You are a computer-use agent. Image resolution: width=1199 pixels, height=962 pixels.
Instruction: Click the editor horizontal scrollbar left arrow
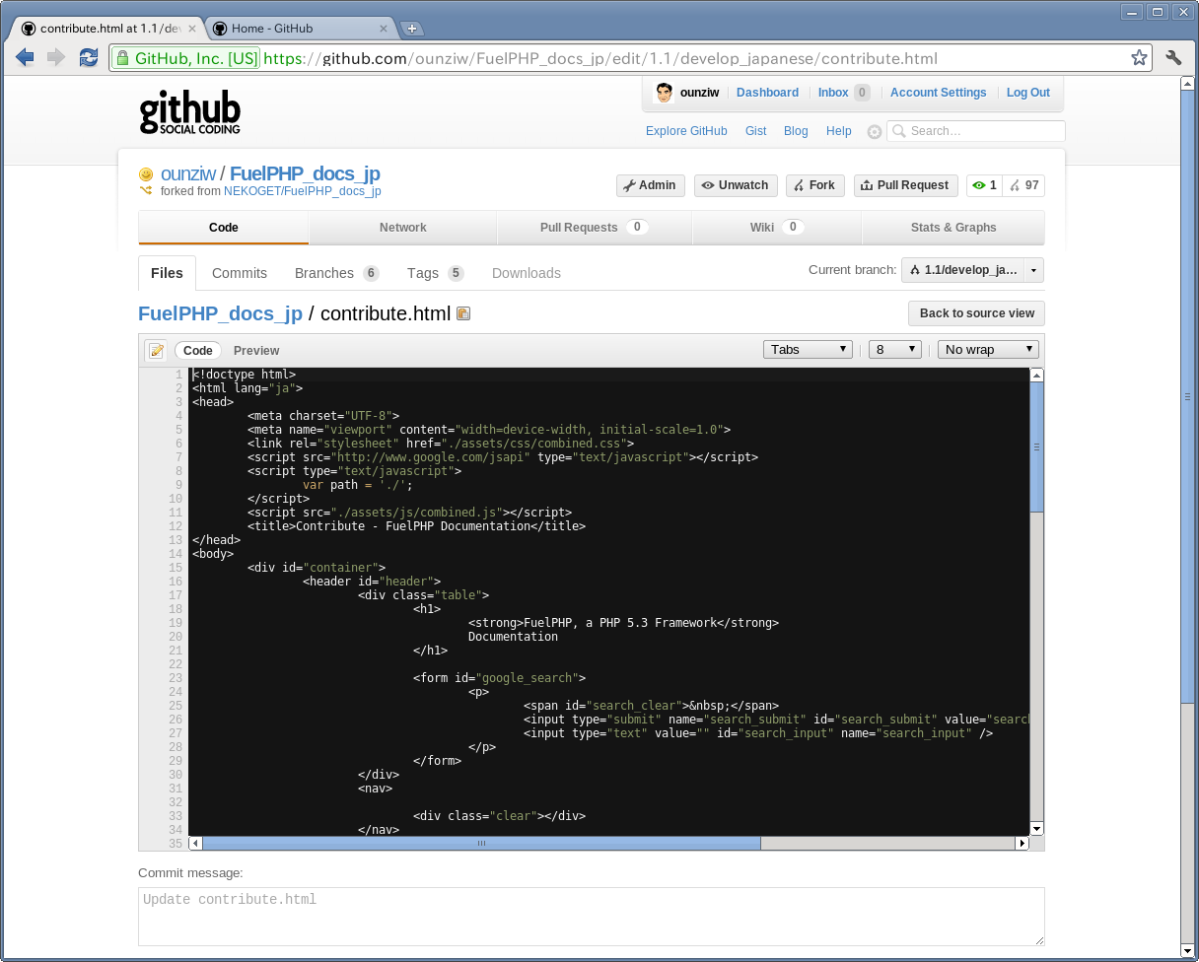[195, 844]
